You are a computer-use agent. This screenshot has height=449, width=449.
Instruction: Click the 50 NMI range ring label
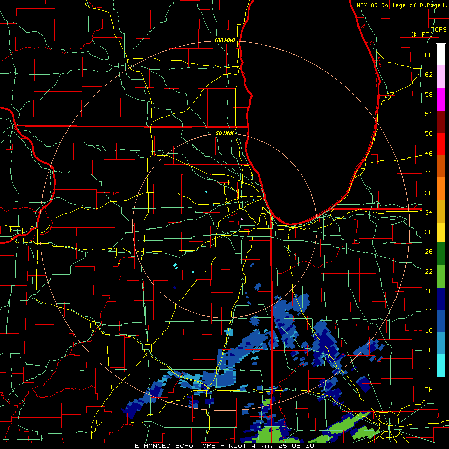click(x=224, y=133)
